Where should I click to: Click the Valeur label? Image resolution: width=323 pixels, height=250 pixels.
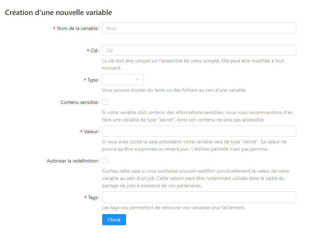click(x=92, y=131)
